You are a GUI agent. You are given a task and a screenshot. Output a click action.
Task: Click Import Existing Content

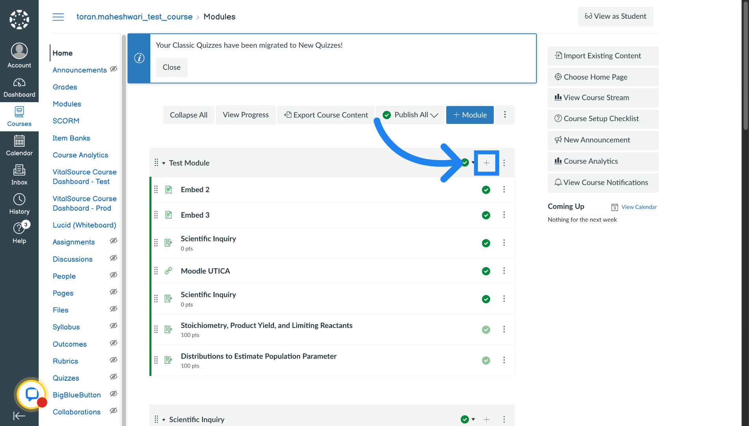(x=603, y=56)
